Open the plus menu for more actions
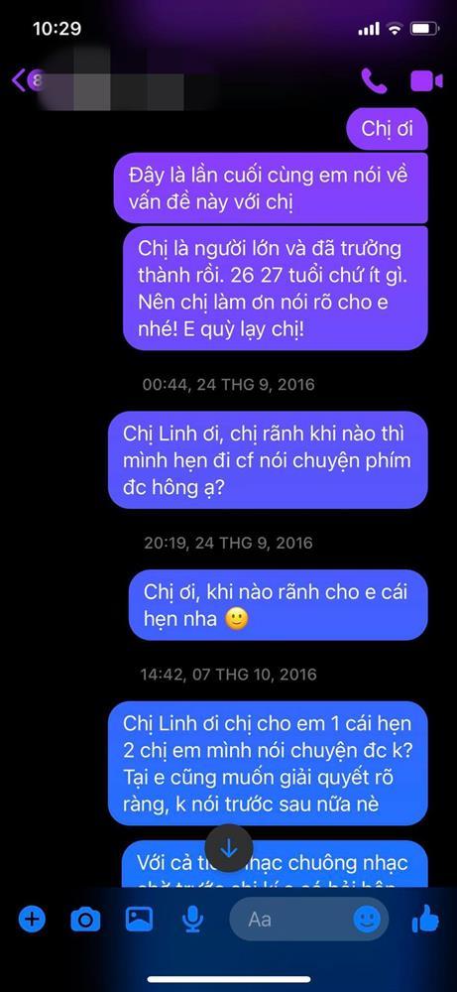Viewport: 457px width, 992px height. (x=32, y=918)
